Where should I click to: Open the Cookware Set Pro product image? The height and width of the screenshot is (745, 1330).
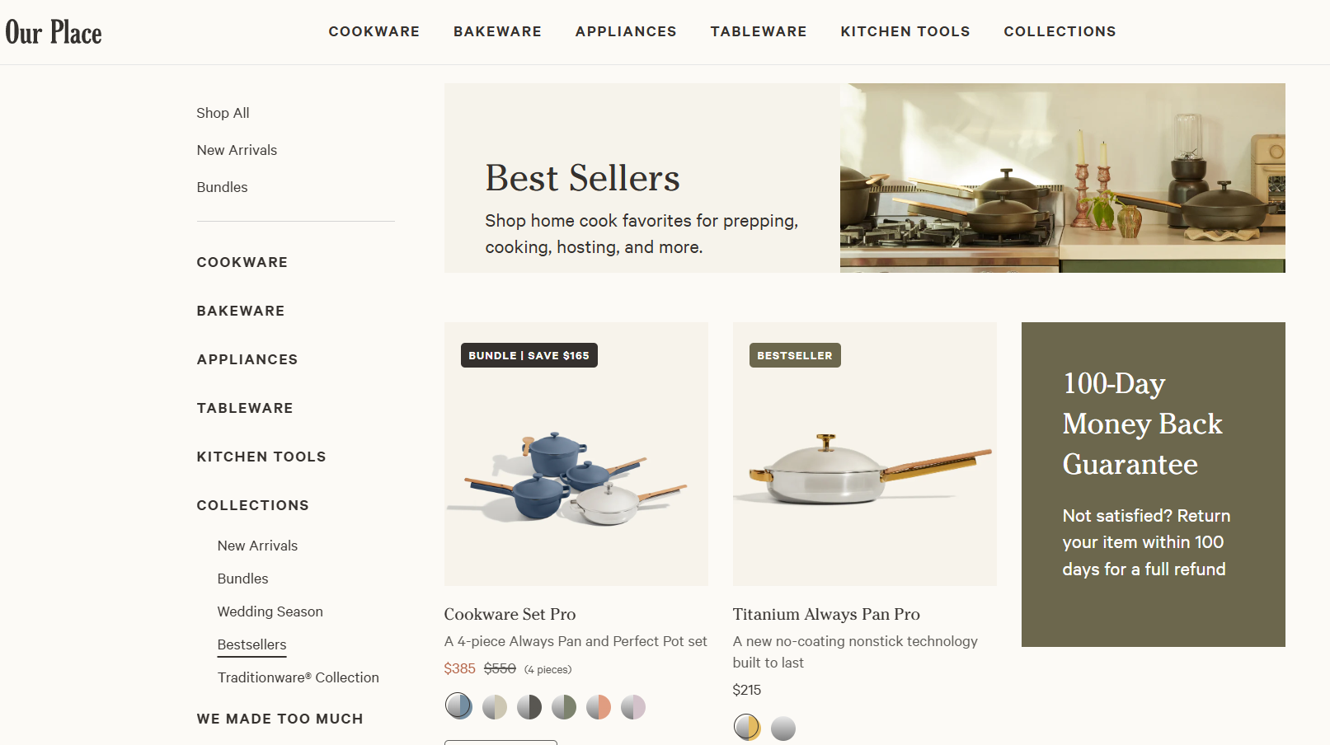(x=576, y=454)
